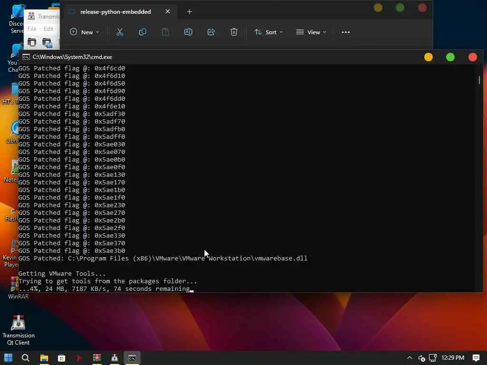Screen dimensions: 487x365
Task: Click the Rename icon in File Explorer toolbar
Action: tap(188, 32)
